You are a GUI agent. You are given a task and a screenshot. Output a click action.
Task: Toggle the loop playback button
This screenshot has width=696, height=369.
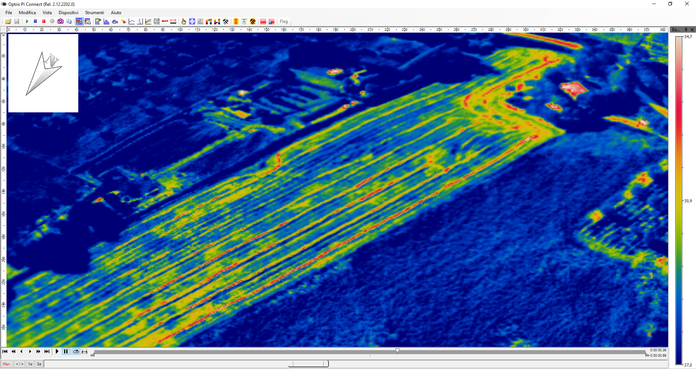pos(76,352)
